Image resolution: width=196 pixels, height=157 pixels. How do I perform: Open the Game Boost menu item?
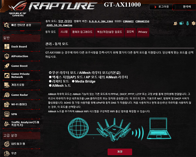click(x=21, y=66)
